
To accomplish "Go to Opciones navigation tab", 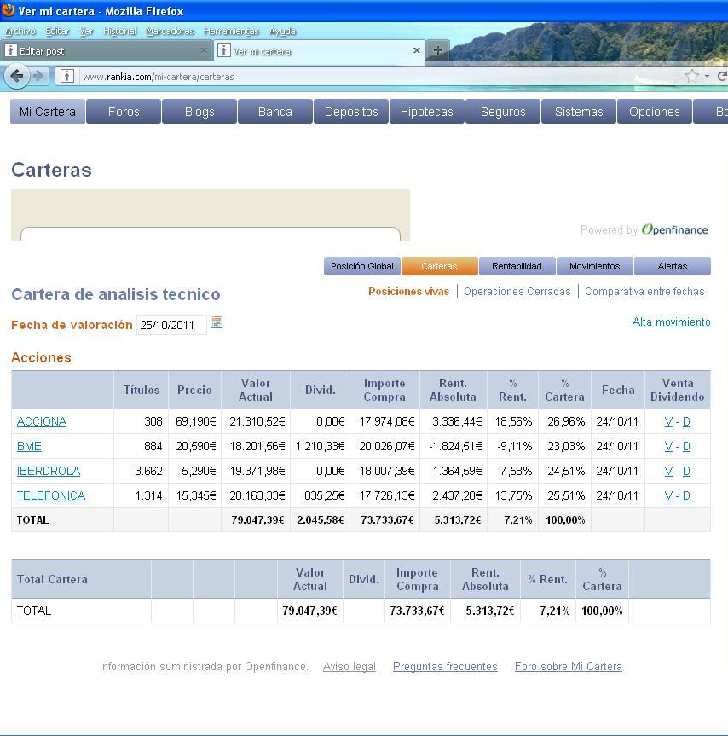I will coord(655,112).
